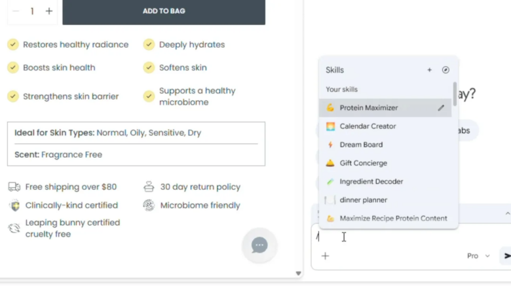Click the Maximize Recipe Protein Content icon
This screenshot has width=511, height=288.
pyautogui.click(x=330, y=219)
